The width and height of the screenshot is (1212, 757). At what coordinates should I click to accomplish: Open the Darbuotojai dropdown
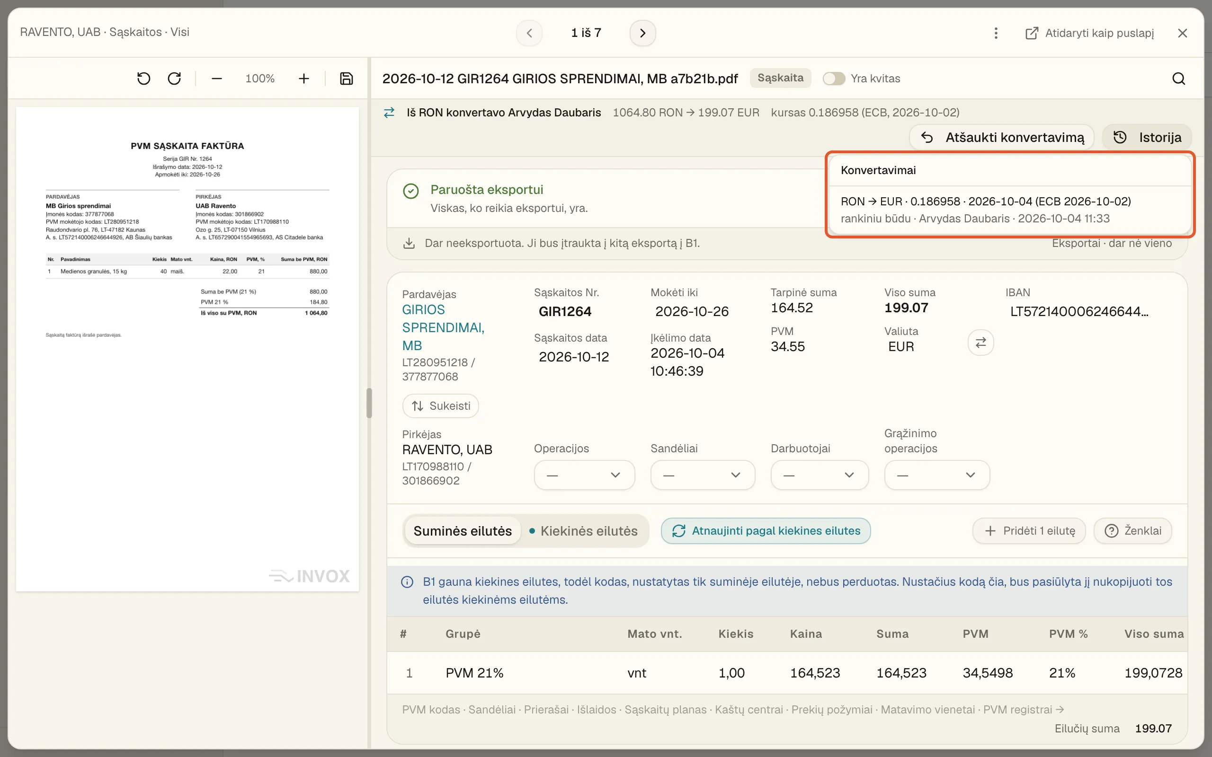pyautogui.click(x=820, y=475)
